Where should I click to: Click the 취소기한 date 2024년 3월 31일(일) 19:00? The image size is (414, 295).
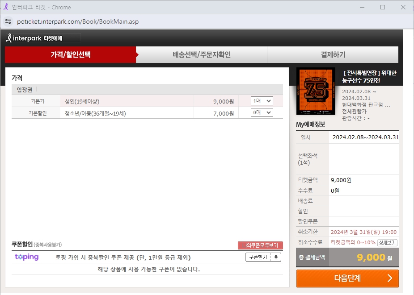[x=363, y=232]
